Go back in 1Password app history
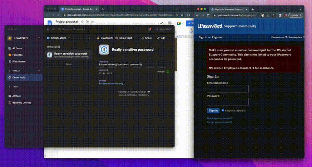The width and height of the screenshot is (312, 167). [x=48, y=29]
